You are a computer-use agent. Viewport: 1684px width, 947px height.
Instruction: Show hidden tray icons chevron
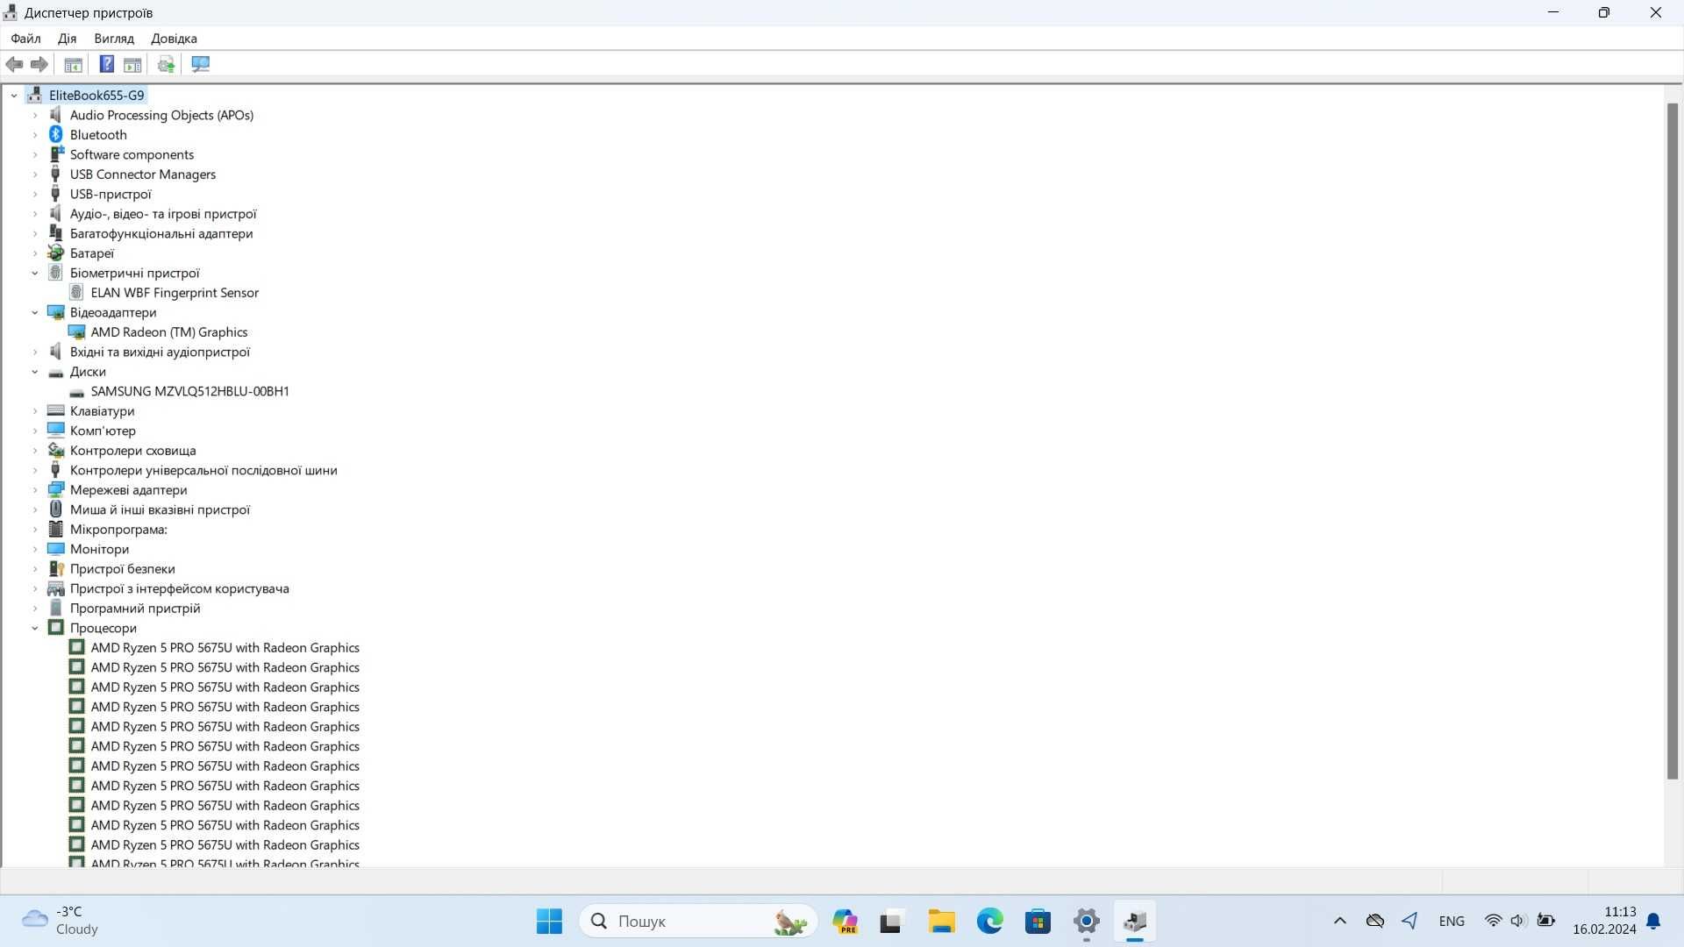click(x=1339, y=921)
